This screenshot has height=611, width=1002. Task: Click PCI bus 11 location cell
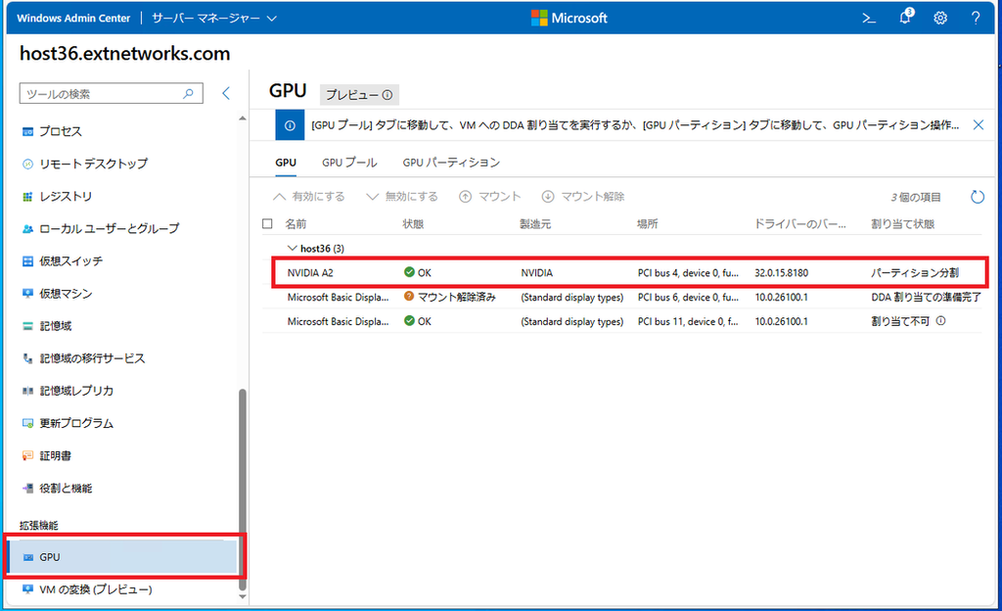pos(688,321)
